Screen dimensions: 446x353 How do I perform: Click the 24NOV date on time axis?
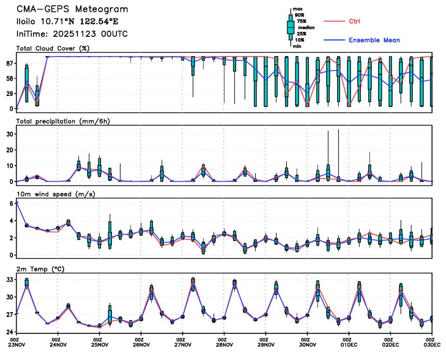[x=58, y=344]
